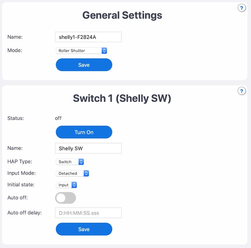The width and height of the screenshot is (251, 248).
Task: Save the General Settings
Action: [x=84, y=65]
